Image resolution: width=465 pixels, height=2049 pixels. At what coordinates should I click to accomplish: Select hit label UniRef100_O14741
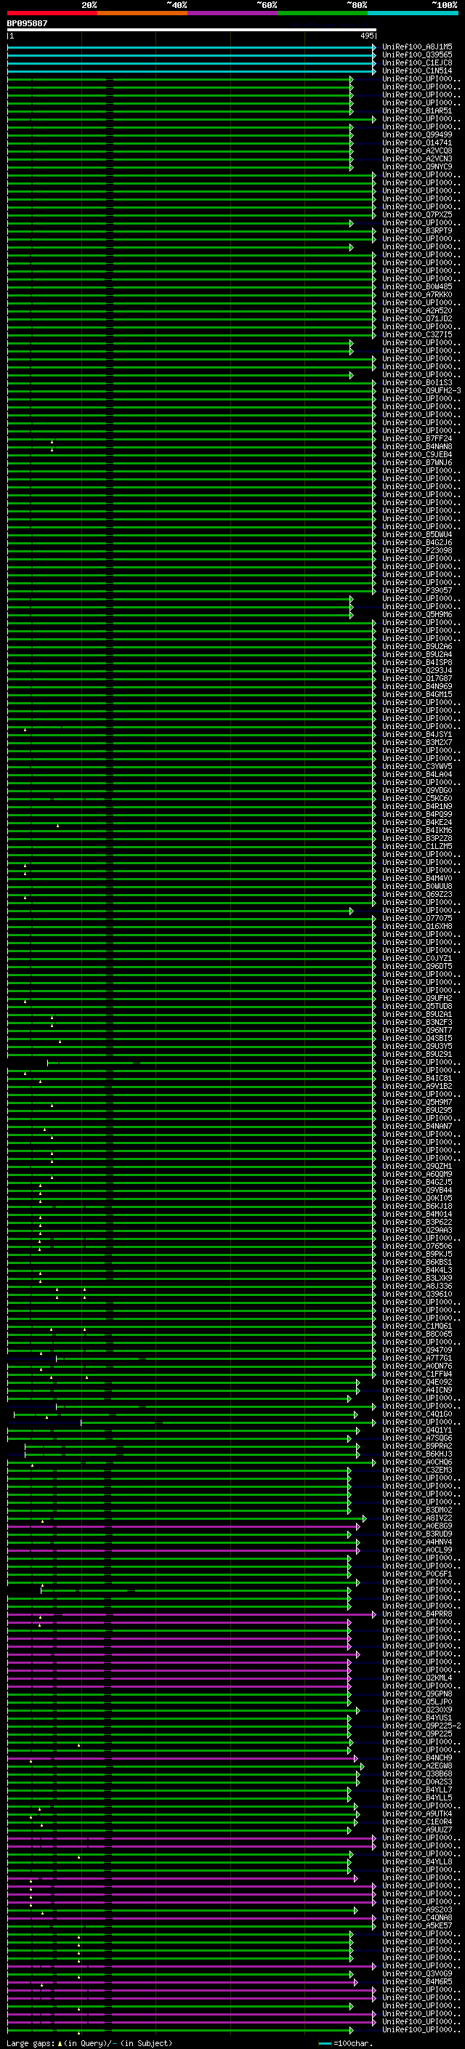pos(417,142)
